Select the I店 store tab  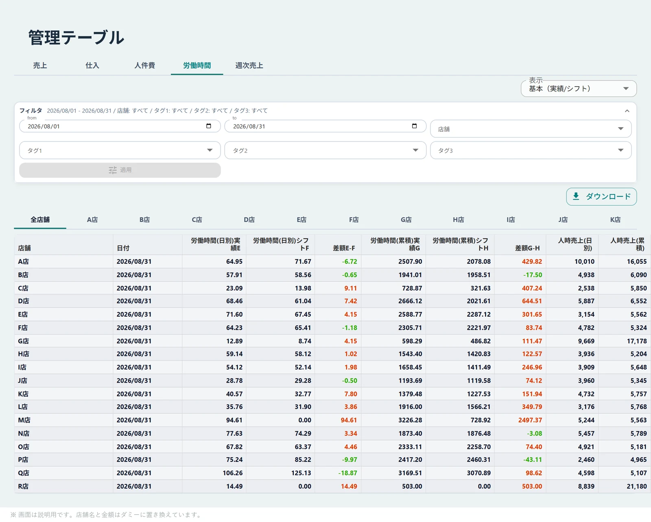[x=511, y=220]
